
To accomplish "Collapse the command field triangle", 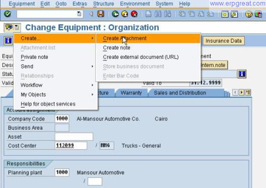I will pos(91,14).
